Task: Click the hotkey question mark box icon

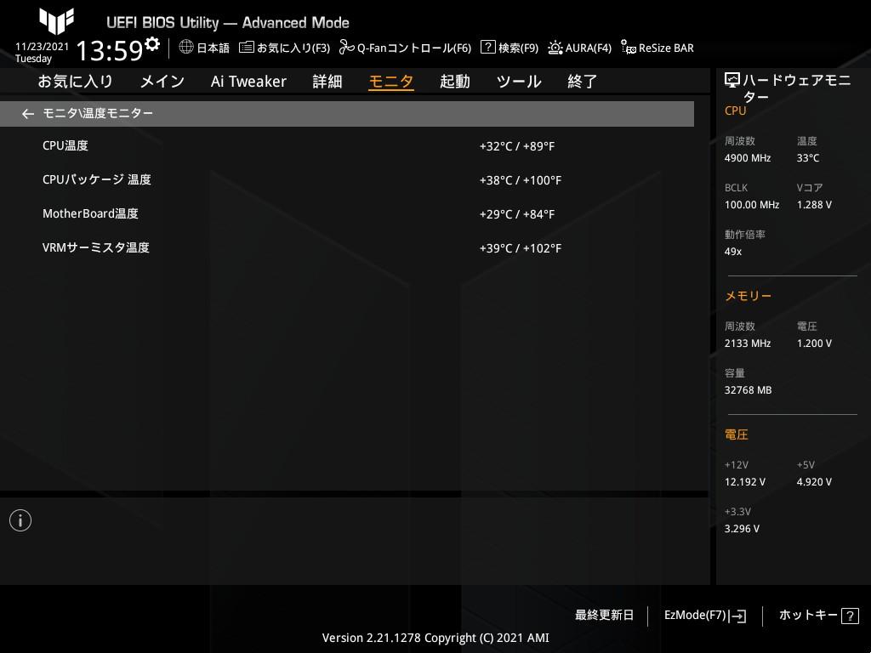Action: [x=850, y=616]
